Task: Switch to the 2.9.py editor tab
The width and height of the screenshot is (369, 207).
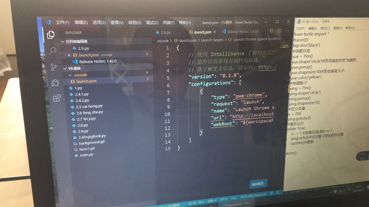Action: pos(163,32)
